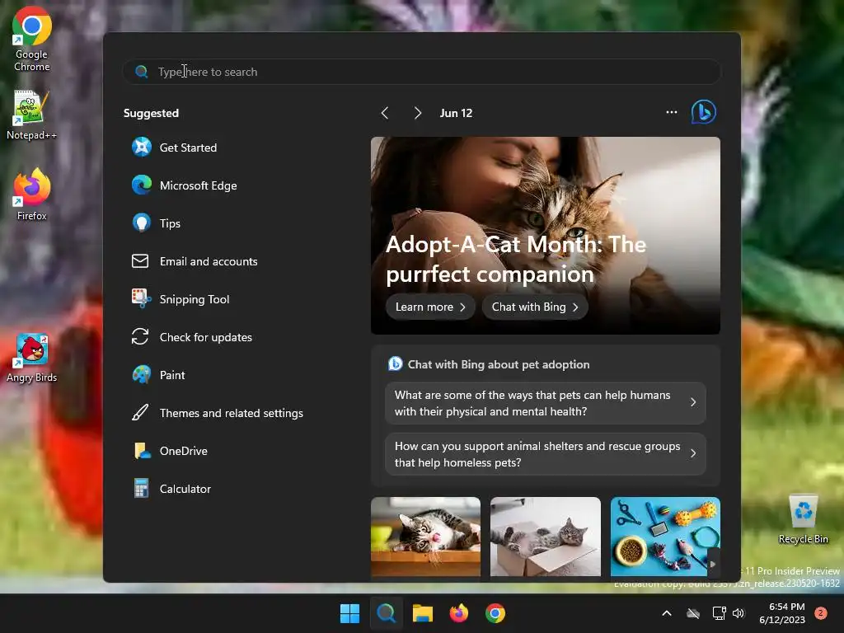Launch Firefox from the taskbar
This screenshot has width=844, height=633.
pos(458,613)
